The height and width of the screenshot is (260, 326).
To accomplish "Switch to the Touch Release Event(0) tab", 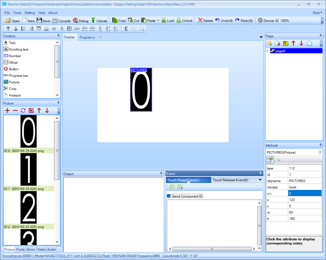I will 230,180.
